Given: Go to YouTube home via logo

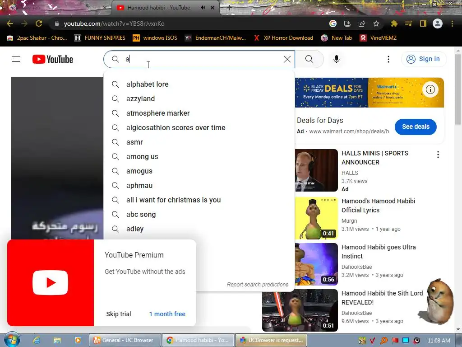Looking at the screenshot, I should [53, 59].
